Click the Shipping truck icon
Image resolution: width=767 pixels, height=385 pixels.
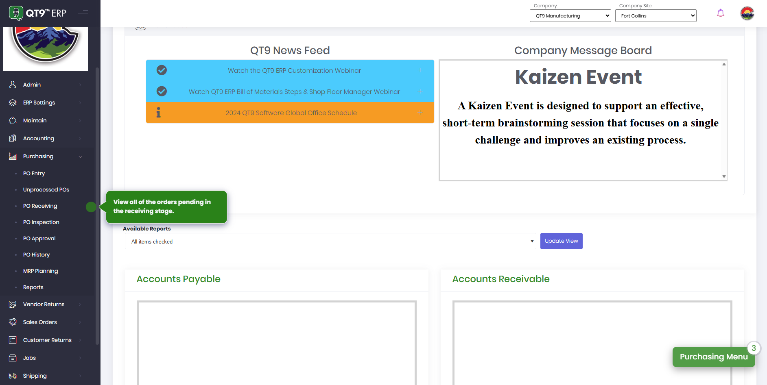pos(13,376)
